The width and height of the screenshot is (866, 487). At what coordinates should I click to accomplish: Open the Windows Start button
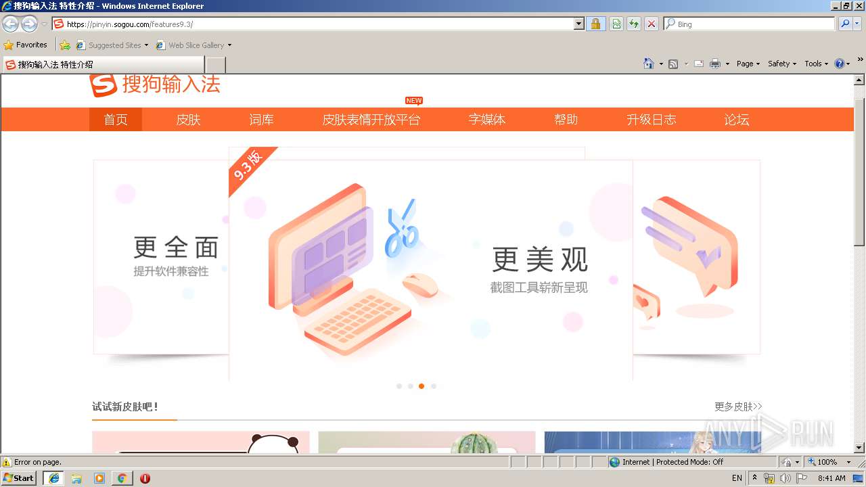pyautogui.click(x=18, y=478)
